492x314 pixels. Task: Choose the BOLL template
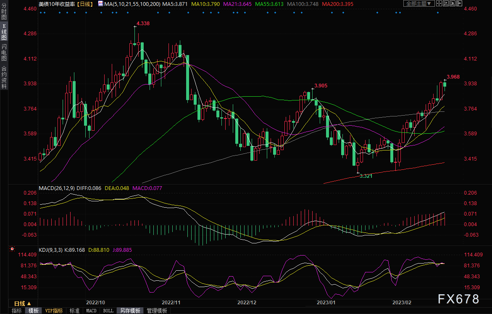(x=108, y=311)
